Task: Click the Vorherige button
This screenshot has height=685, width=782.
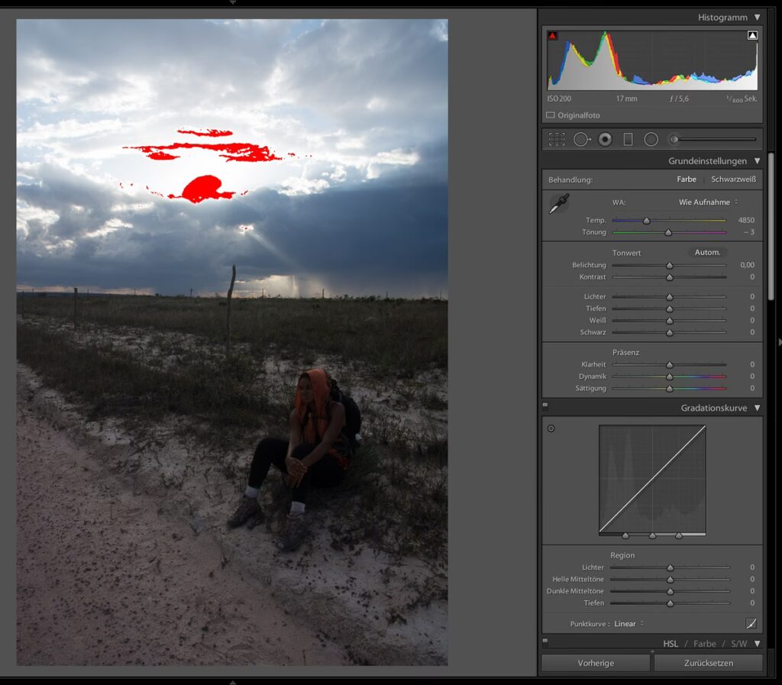Action: (596, 663)
